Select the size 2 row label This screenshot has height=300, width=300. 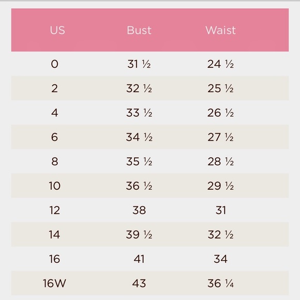pos(54,88)
